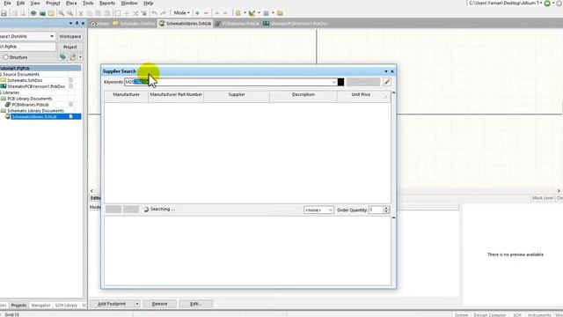Click the Workspace button
The width and height of the screenshot is (563, 317).
pos(70,36)
